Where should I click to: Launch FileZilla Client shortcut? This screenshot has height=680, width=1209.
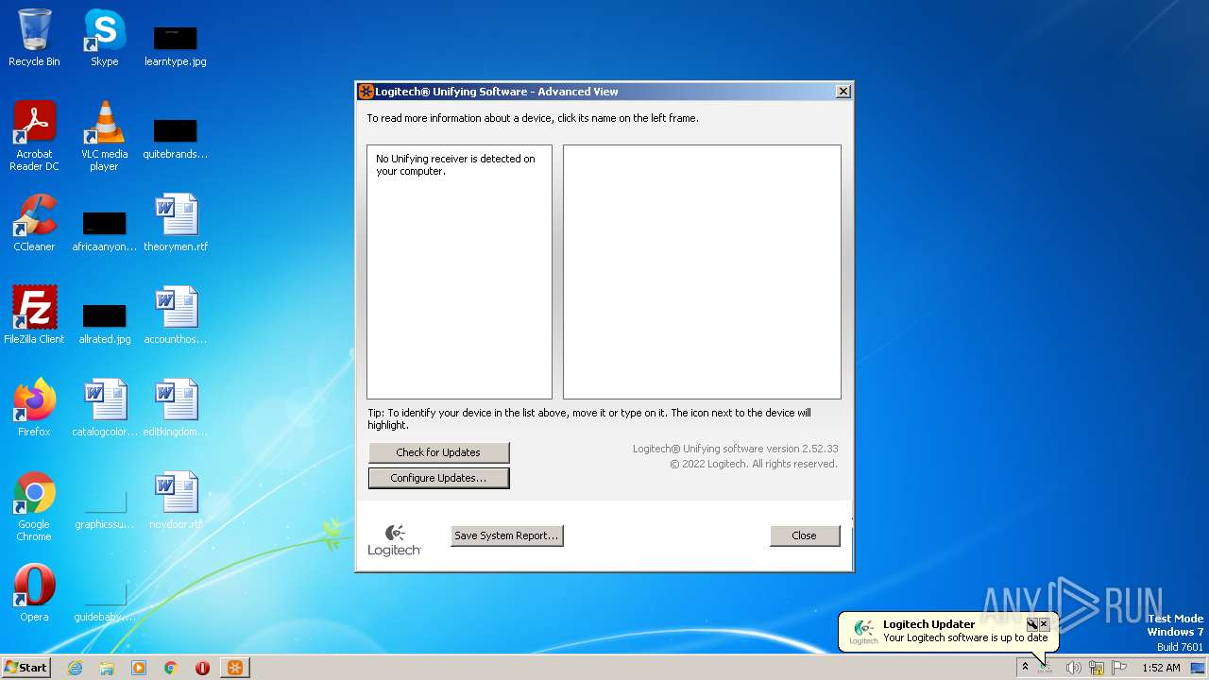click(x=34, y=315)
